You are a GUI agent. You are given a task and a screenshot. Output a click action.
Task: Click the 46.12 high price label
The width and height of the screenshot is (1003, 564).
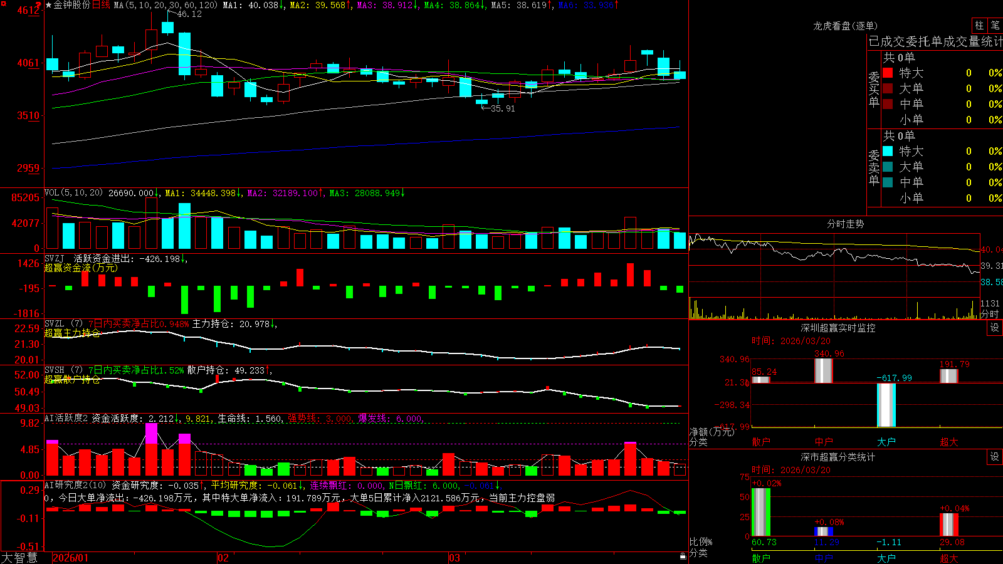coord(189,14)
